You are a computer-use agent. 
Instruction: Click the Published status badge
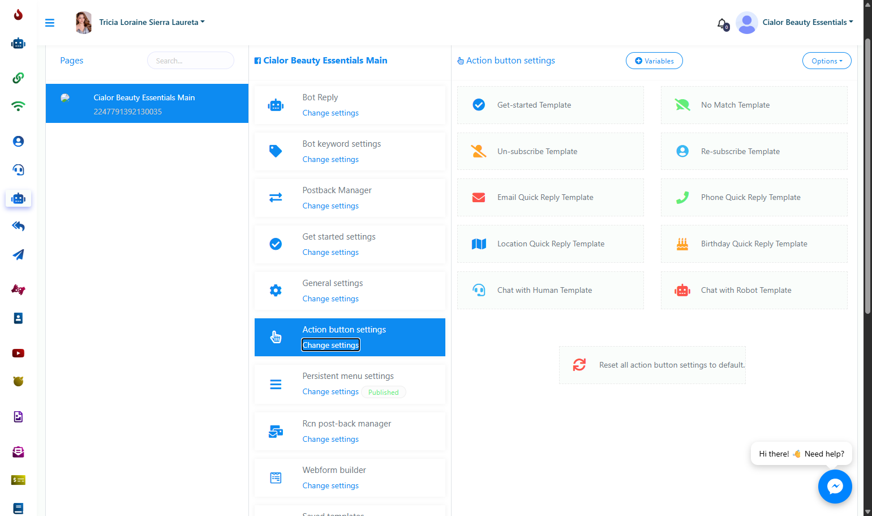tap(384, 392)
